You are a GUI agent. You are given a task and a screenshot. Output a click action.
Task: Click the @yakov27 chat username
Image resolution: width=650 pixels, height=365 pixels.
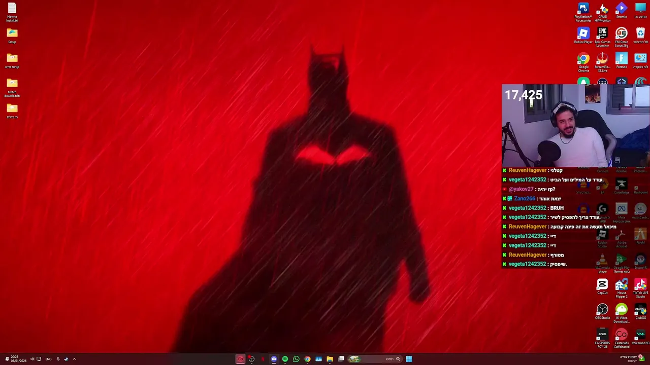coord(521,189)
